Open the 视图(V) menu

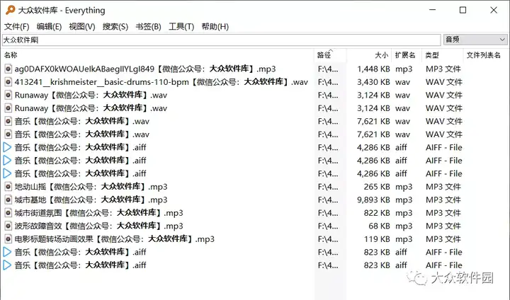coord(82,27)
